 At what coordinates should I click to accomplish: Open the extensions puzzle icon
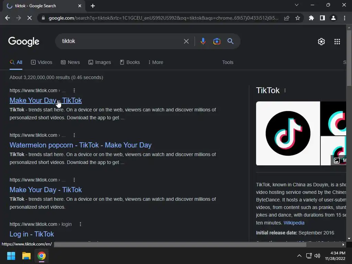[311, 18]
